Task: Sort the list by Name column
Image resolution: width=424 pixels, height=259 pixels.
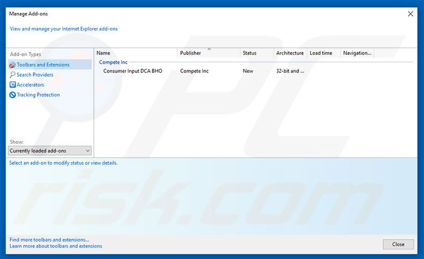Action: 136,53
